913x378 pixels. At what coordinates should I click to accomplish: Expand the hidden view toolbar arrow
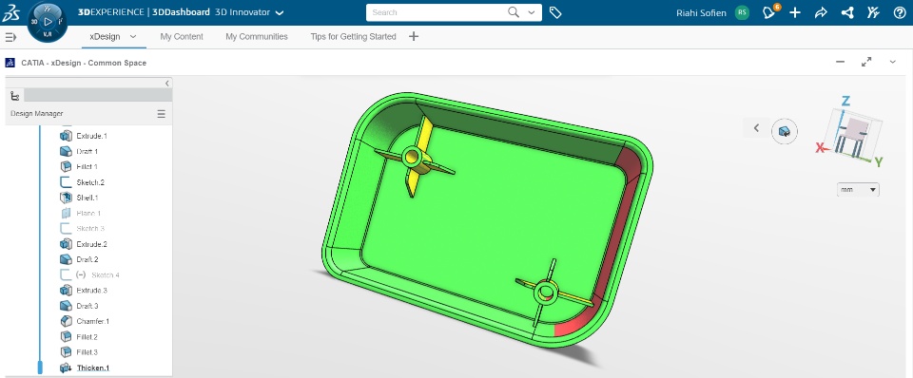tap(756, 128)
